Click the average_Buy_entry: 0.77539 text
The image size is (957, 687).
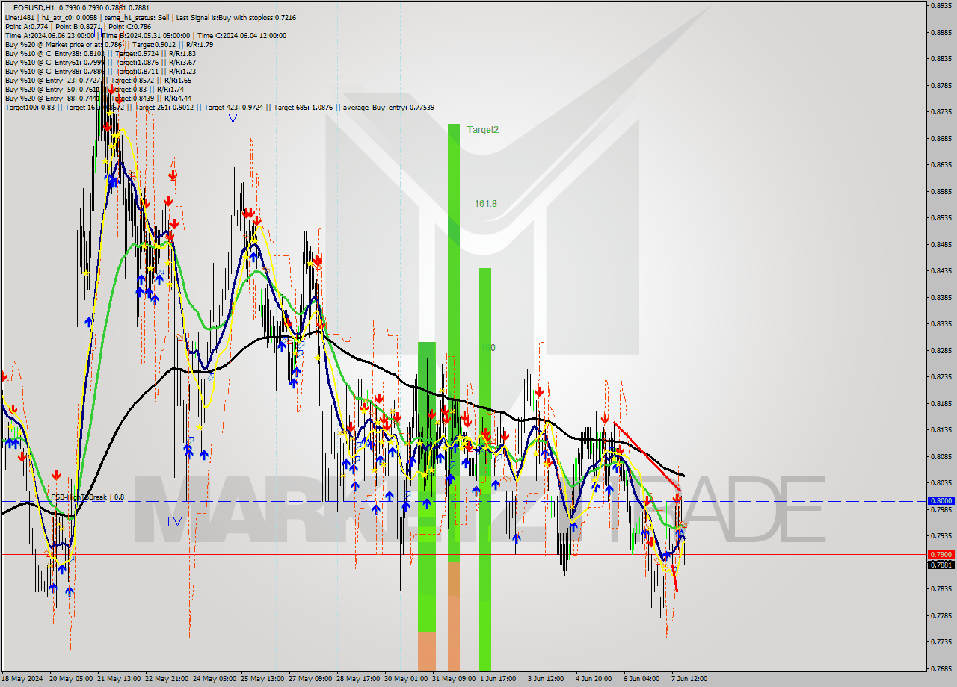click(389, 108)
